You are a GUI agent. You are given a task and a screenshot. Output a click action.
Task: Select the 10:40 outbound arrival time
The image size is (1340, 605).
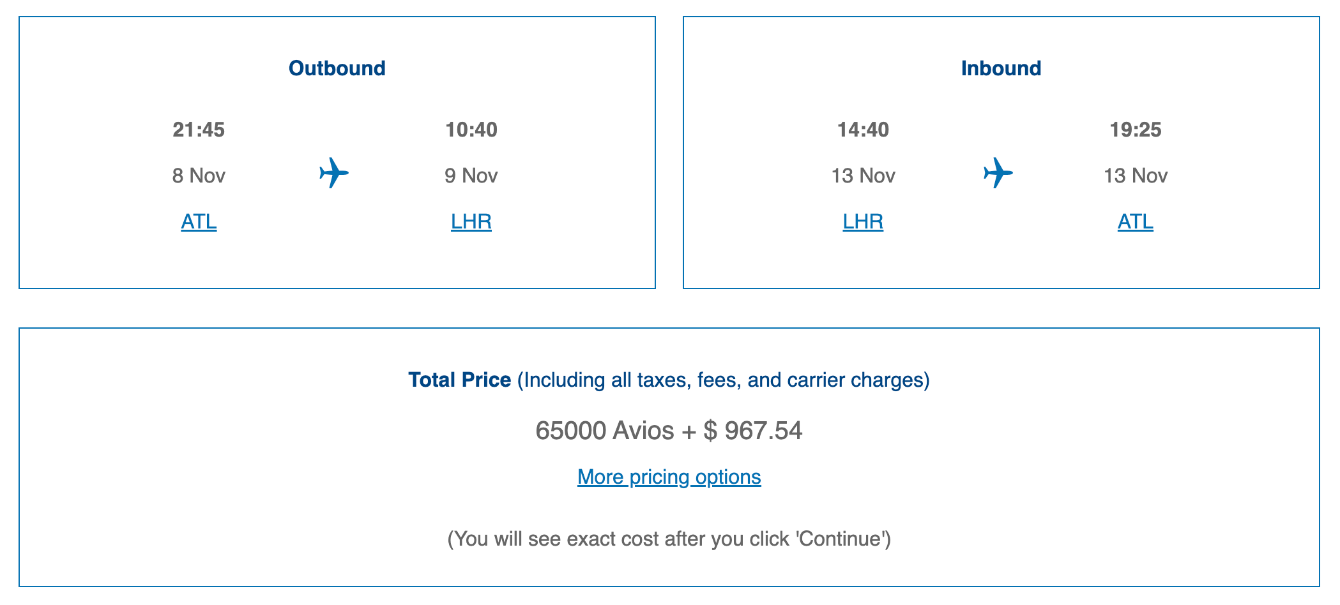point(471,130)
